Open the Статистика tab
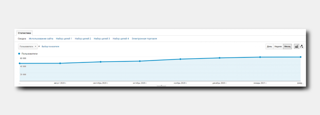320x115 pixels. click(x=24, y=33)
